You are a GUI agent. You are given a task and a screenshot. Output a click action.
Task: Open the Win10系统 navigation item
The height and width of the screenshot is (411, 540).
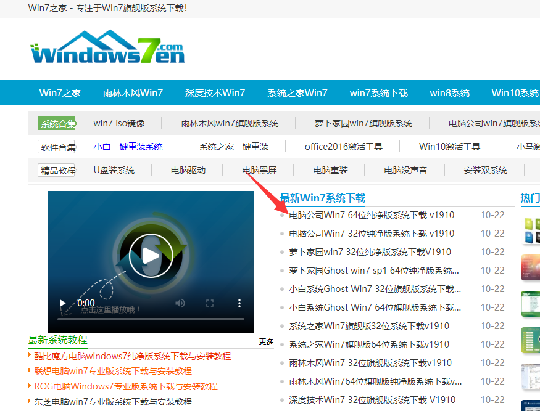point(515,93)
